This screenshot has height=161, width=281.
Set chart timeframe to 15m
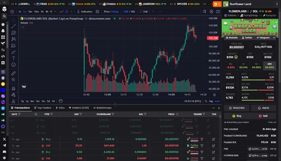pyautogui.click(x=36, y=12)
